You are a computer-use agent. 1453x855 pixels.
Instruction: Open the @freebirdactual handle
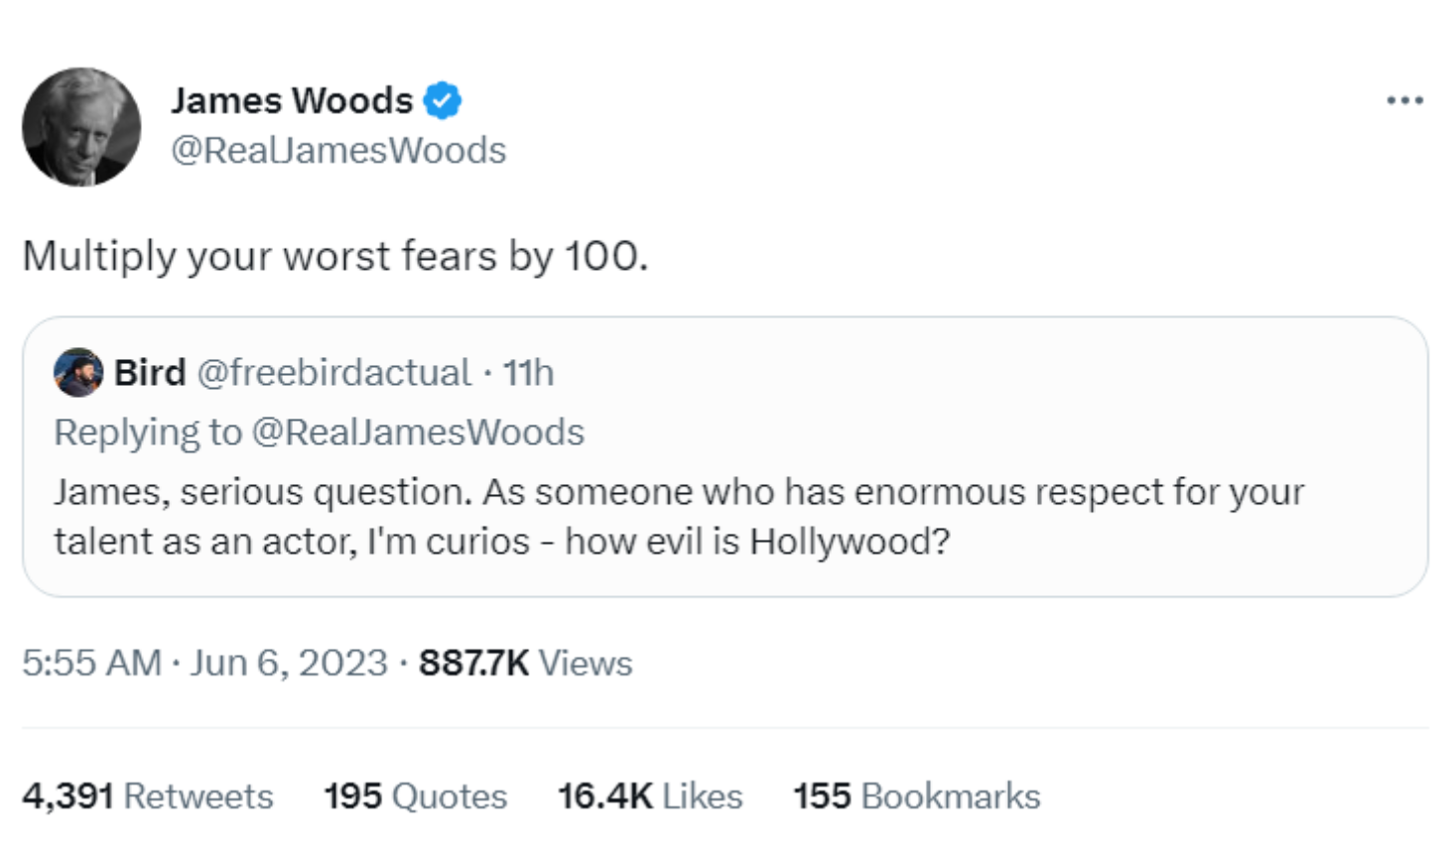click(333, 373)
